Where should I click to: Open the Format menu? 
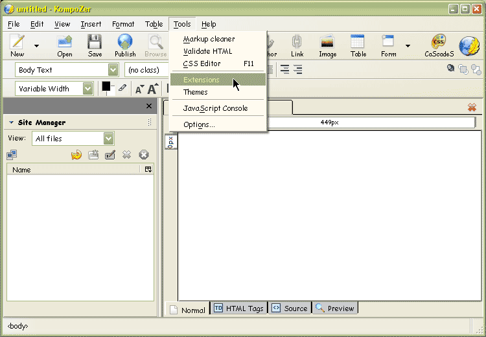[123, 24]
